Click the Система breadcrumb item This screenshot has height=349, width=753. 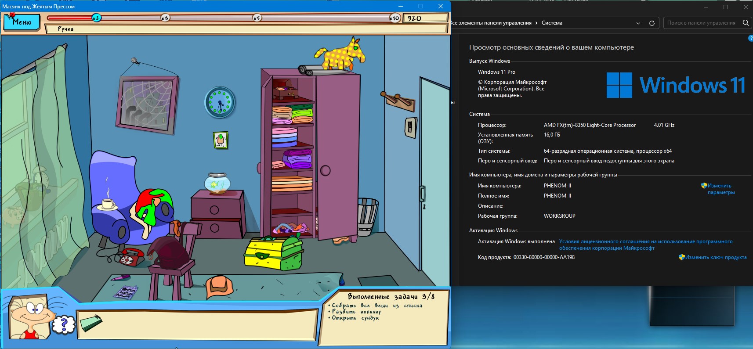[552, 23]
